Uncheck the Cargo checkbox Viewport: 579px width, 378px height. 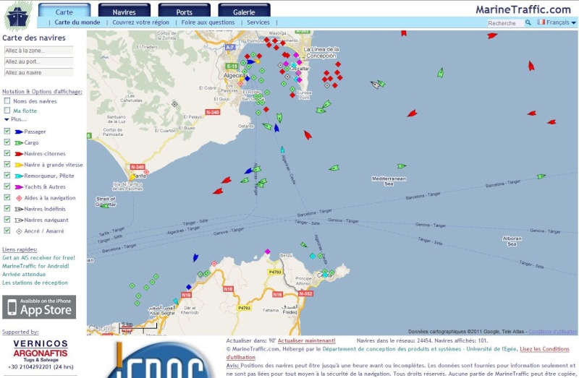coord(7,142)
